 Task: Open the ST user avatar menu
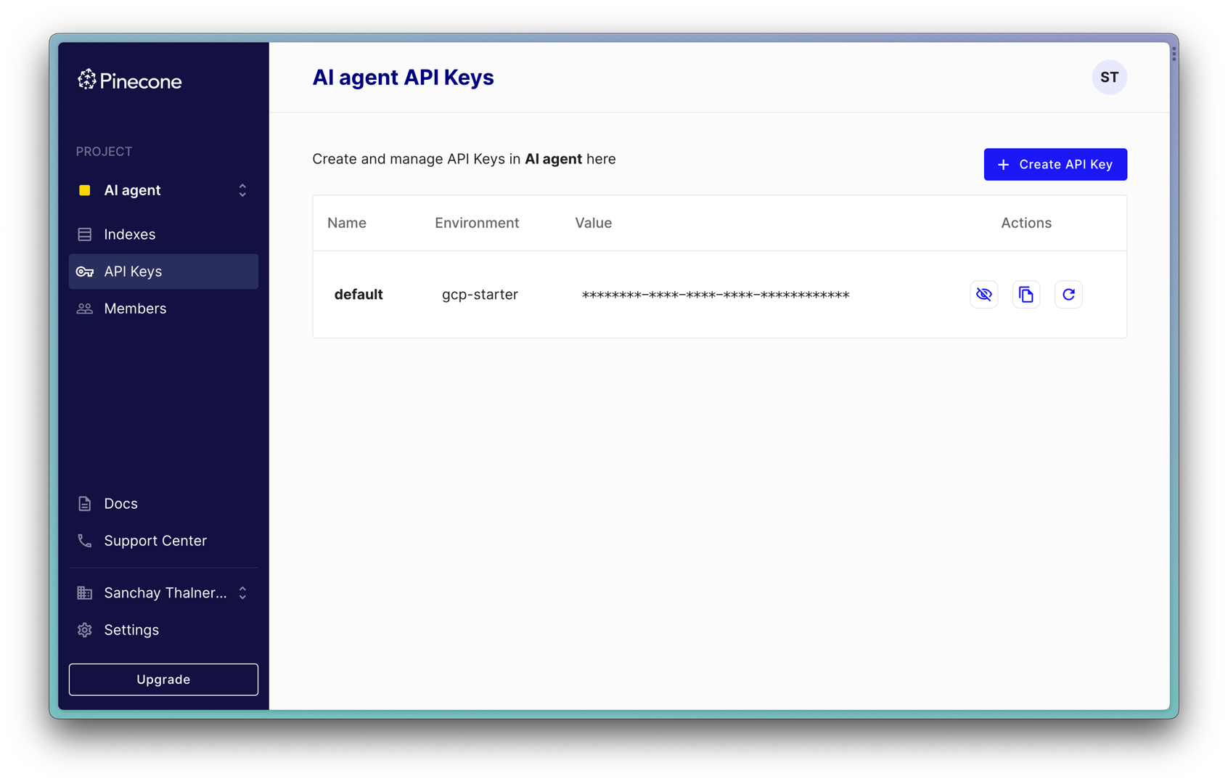(1109, 78)
